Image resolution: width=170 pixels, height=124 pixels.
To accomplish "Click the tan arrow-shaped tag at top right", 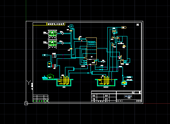I will pos(124,27).
